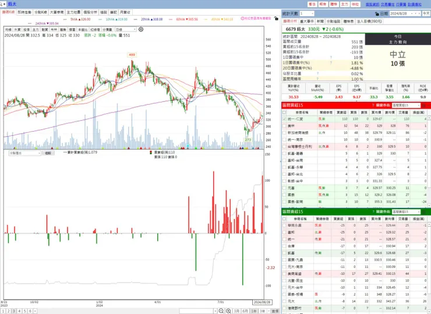
Task: Click the 主力 red button at top
Action: (x=344, y=4)
